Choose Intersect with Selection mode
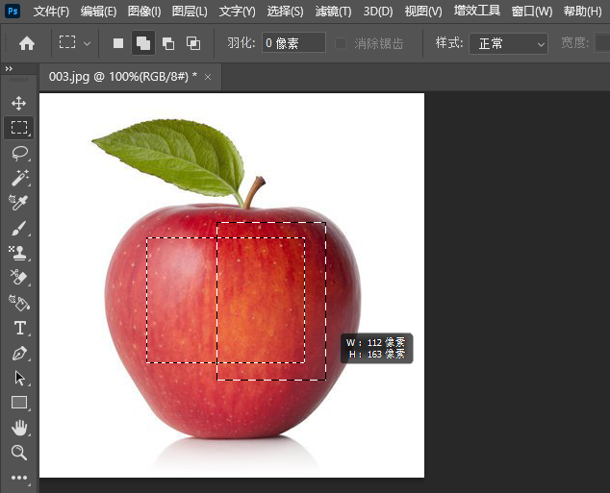Viewport: 610px width, 493px height. tap(193, 43)
